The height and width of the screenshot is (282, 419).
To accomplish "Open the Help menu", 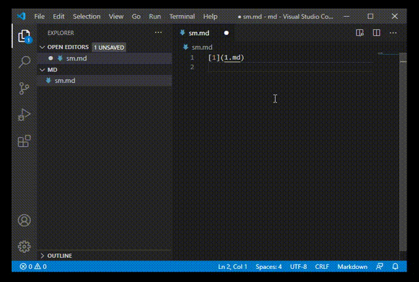I will (210, 16).
